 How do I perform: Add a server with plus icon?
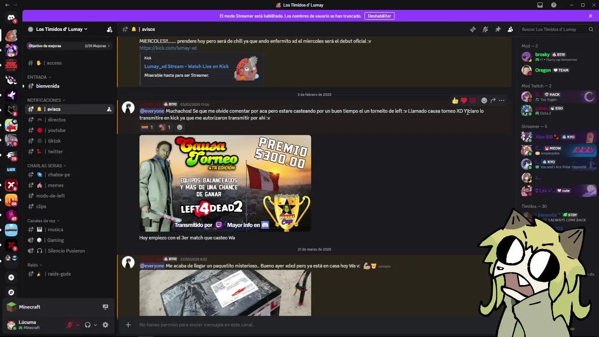(x=11, y=277)
